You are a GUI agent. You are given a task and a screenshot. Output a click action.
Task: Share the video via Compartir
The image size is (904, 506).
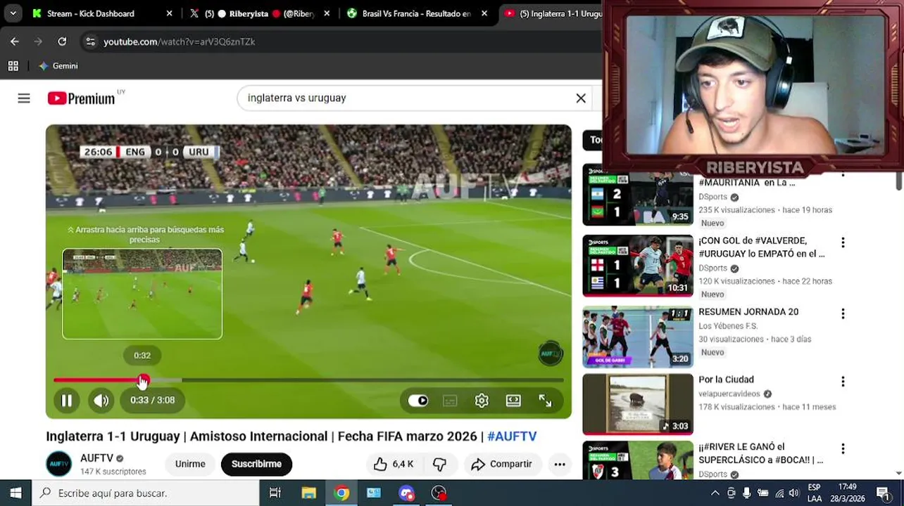pyautogui.click(x=502, y=464)
